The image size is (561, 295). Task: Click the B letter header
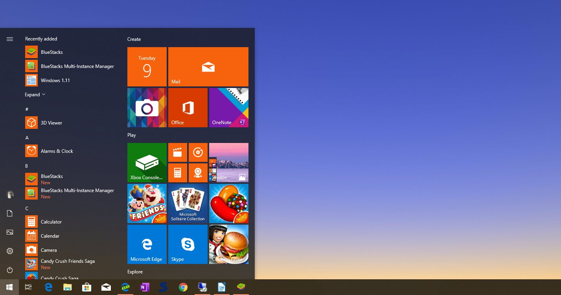[x=27, y=166]
